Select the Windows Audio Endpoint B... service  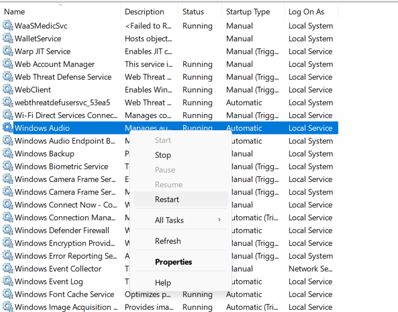pos(65,141)
